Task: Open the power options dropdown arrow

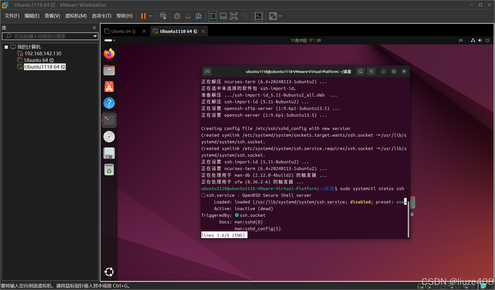Action: click(x=150, y=16)
